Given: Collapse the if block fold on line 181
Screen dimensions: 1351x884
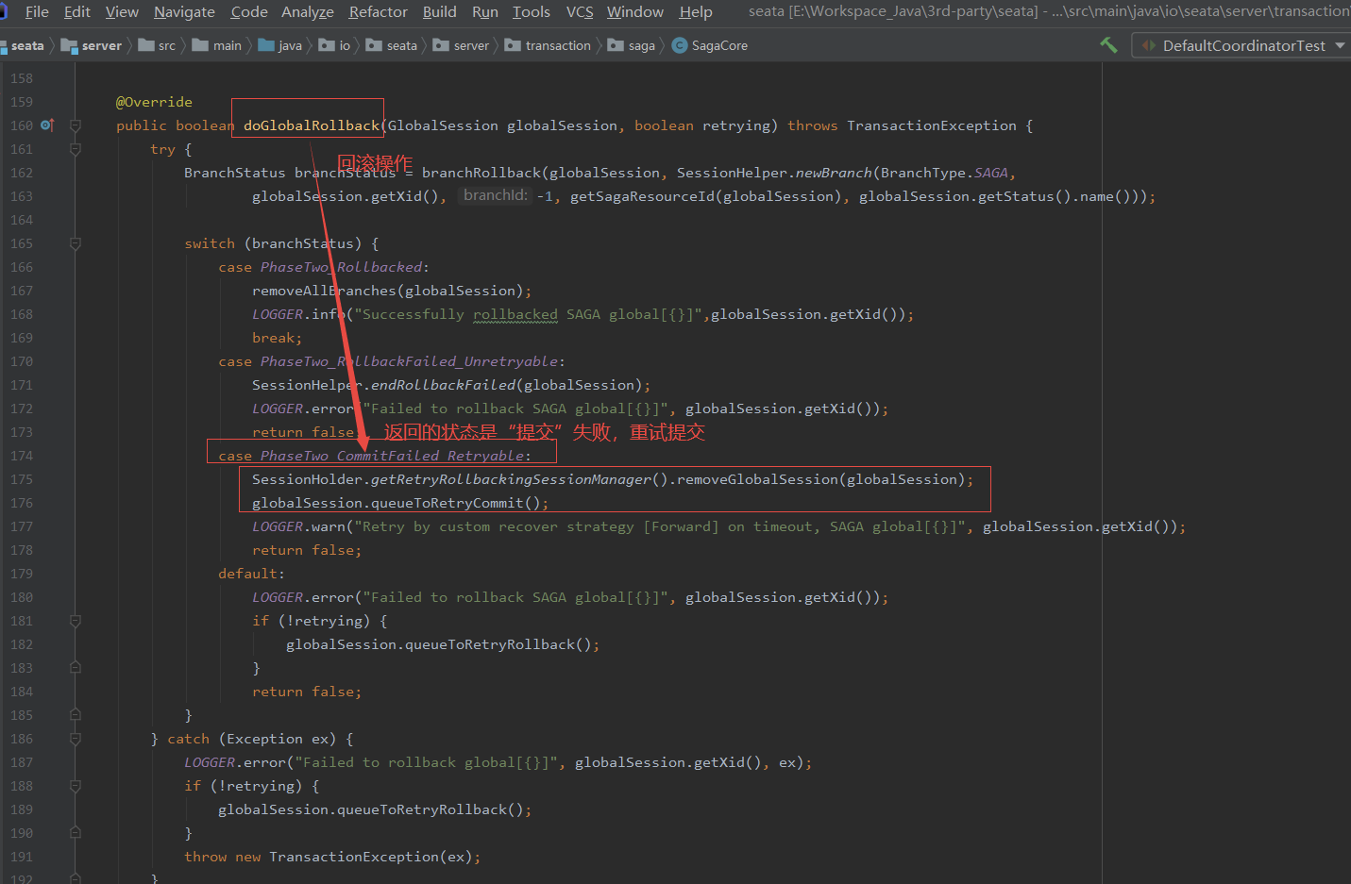Looking at the screenshot, I should [x=76, y=621].
